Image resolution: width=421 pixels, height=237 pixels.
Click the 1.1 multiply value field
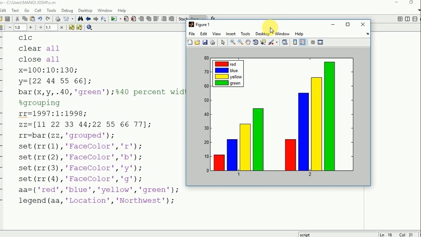click(51, 28)
